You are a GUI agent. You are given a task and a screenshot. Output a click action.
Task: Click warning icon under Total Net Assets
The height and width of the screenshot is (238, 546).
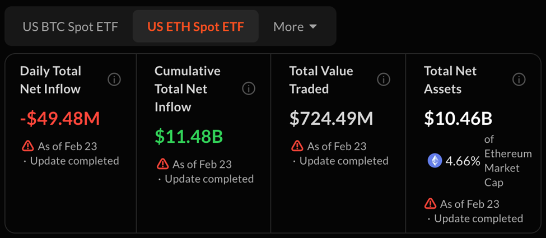430,203
